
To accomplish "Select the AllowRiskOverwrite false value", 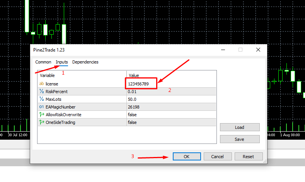I will (171, 115).
